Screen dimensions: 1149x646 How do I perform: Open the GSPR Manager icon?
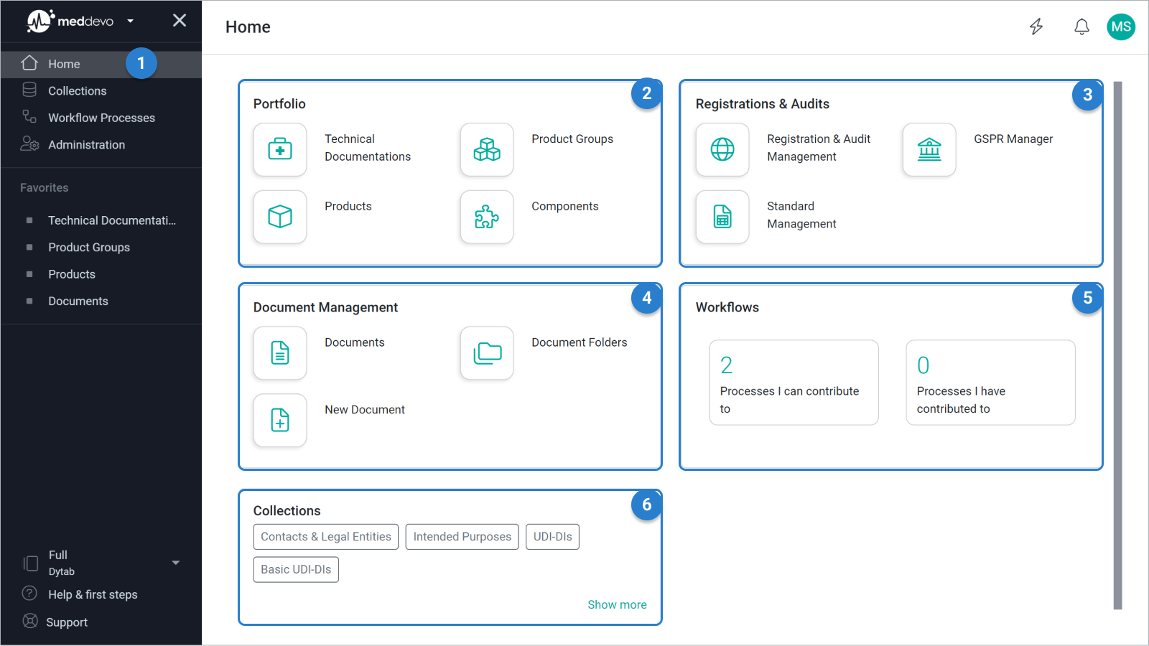[929, 150]
